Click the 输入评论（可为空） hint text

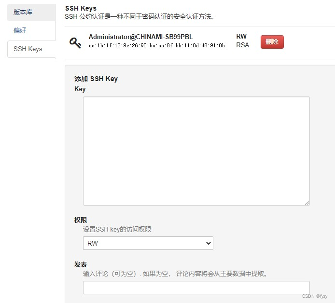(175, 274)
